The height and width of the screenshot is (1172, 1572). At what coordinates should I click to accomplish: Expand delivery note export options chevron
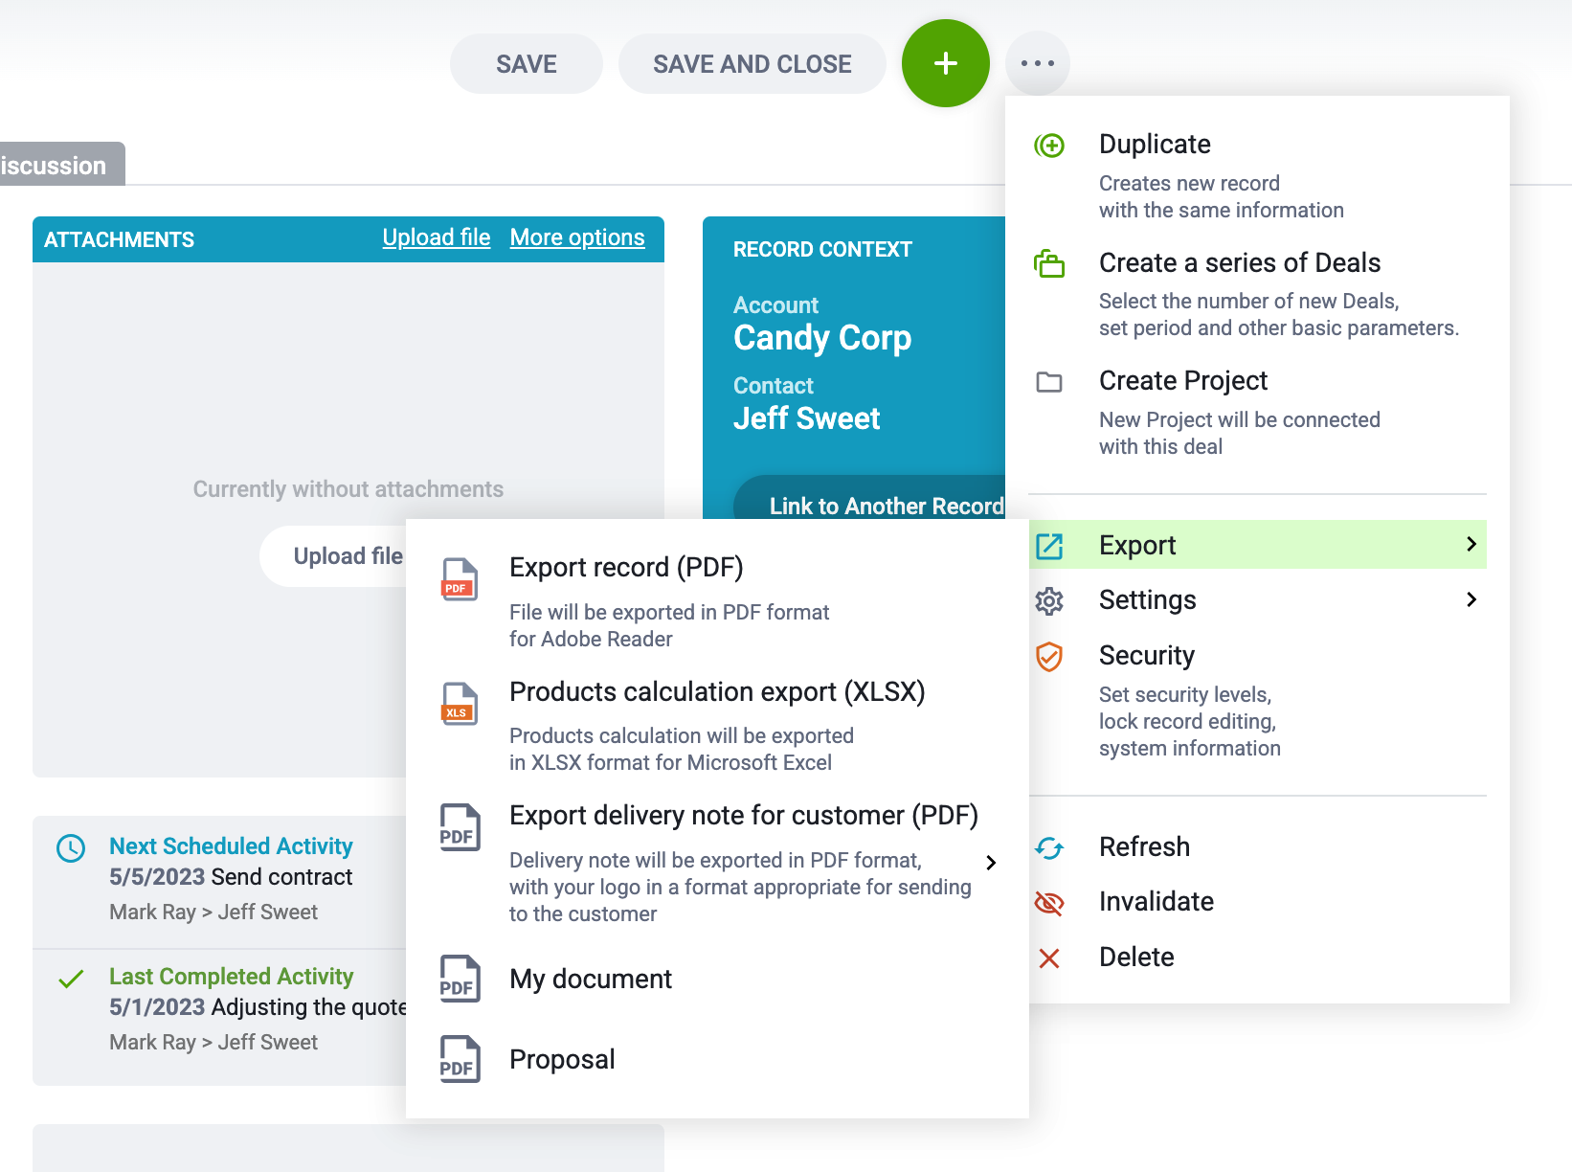tap(991, 863)
